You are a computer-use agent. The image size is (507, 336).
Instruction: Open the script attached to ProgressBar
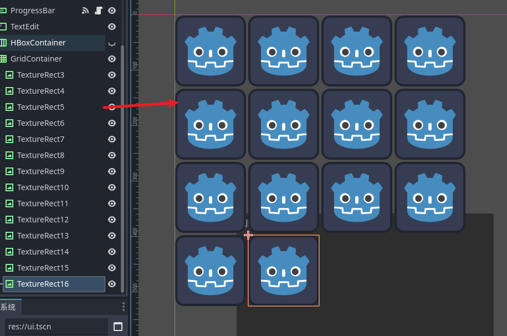(99, 11)
